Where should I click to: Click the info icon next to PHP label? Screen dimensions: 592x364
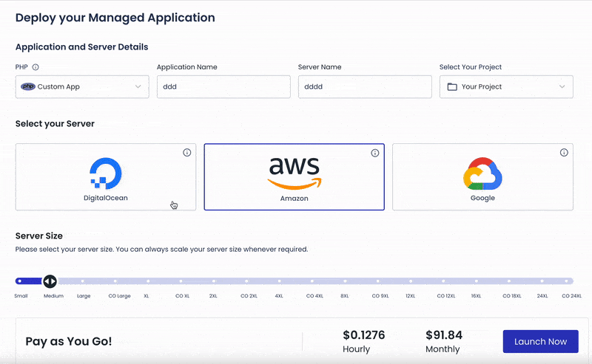click(x=36, y=67)
